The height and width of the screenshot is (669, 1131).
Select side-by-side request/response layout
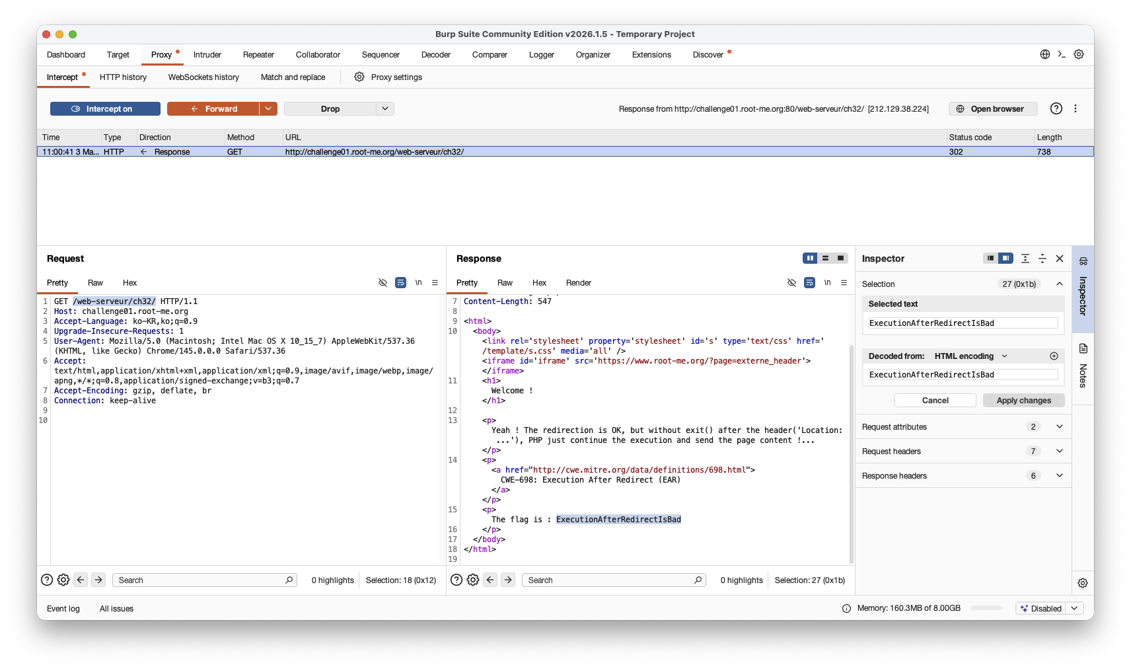click(x=810, y=258)
